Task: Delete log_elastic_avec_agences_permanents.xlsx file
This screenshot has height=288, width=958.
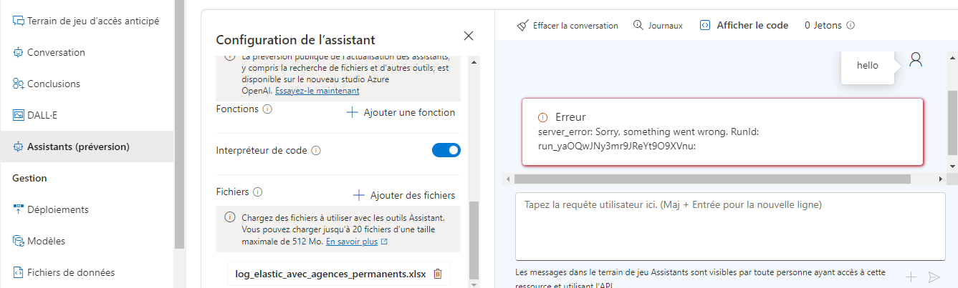Action: tap(438, 274)
